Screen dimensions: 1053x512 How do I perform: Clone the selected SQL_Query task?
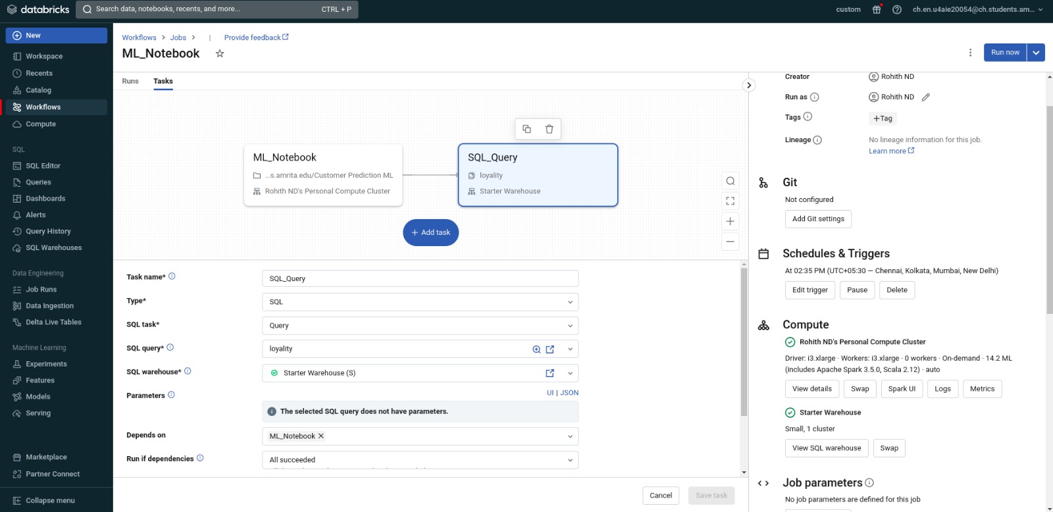coord(526,129)
